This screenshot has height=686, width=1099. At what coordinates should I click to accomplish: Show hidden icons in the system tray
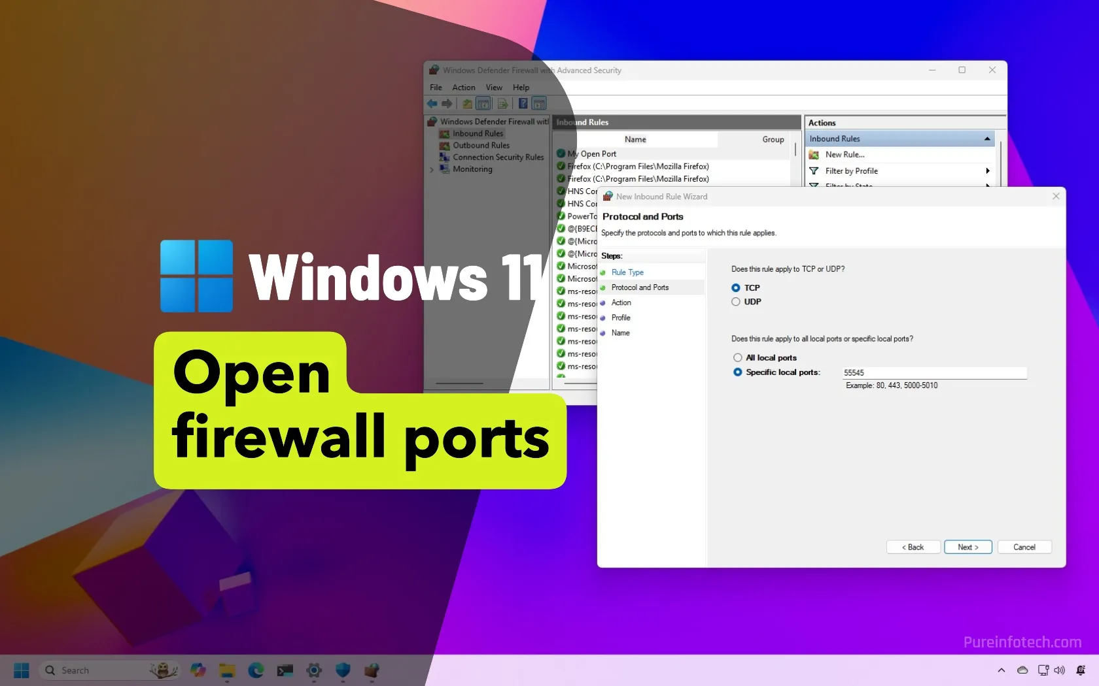[1001, 670]
